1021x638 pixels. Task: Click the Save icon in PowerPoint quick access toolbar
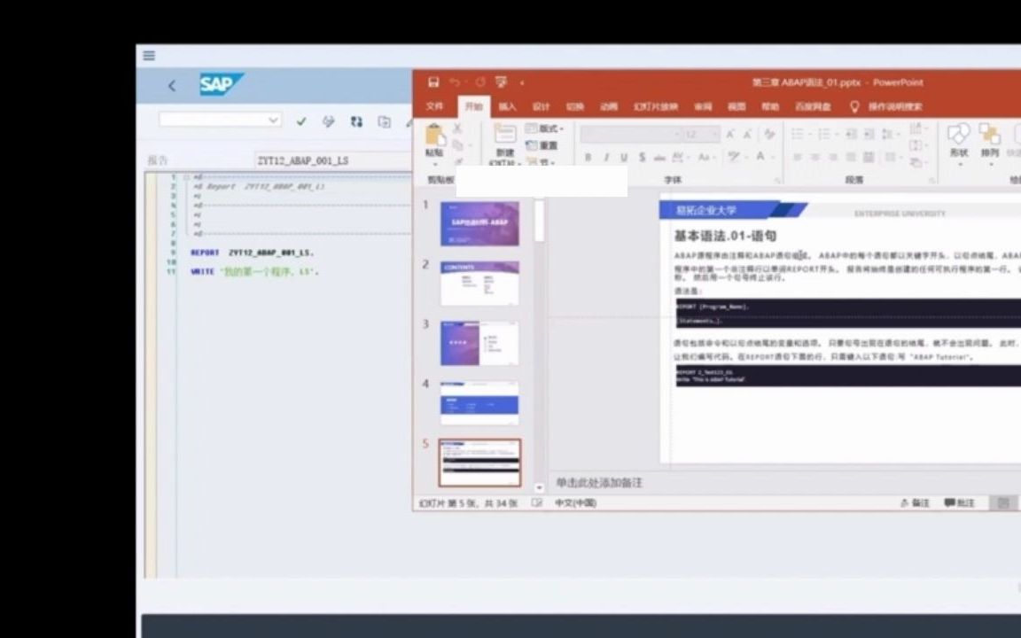point(433,82)
